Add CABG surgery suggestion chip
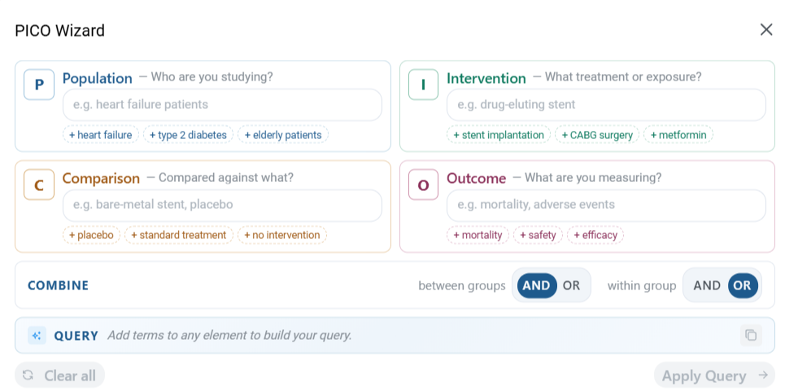The width and height of the screenshot is (785, 391). pos(597,135)
